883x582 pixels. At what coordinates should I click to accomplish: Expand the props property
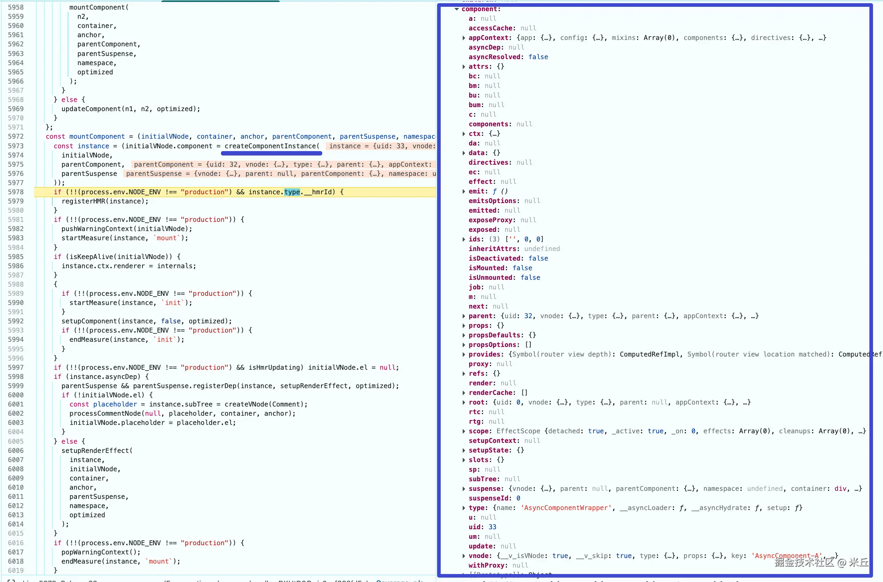[464, 326]
